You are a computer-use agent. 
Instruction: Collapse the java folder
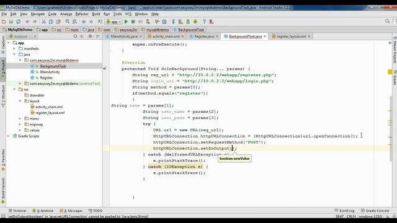click(14, 55)
